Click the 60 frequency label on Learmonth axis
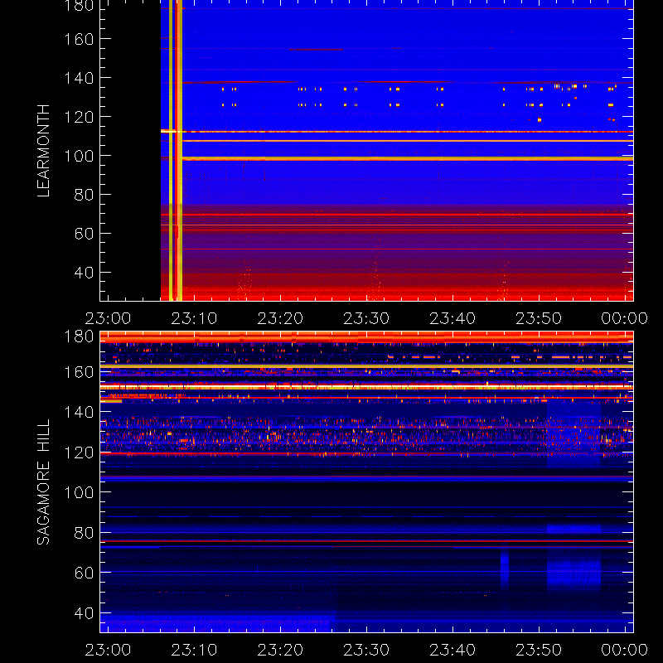The image size is (663, 663). 85,234
